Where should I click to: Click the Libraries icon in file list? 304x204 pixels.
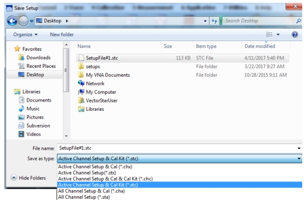[x=81, y=109]
